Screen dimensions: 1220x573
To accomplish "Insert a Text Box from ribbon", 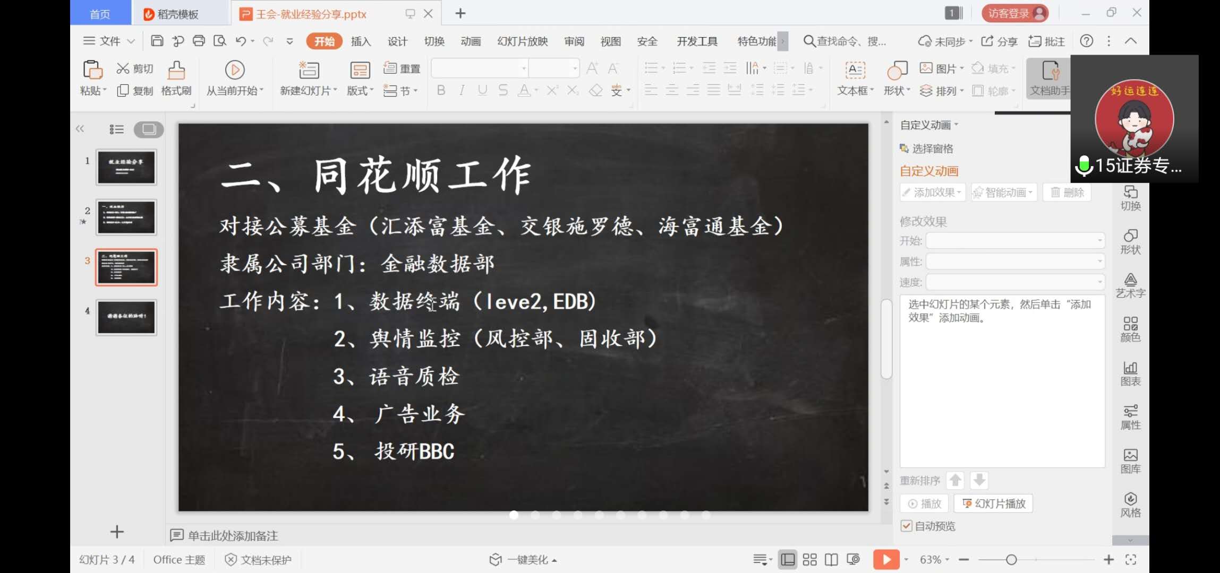I will [x=855, y=70].
